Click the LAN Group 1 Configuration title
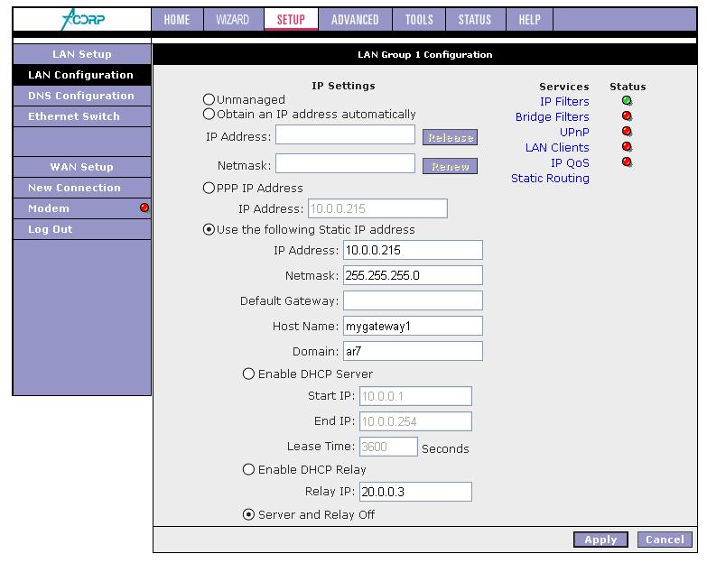Screen dimensions: 707x563 coord(424,54)
